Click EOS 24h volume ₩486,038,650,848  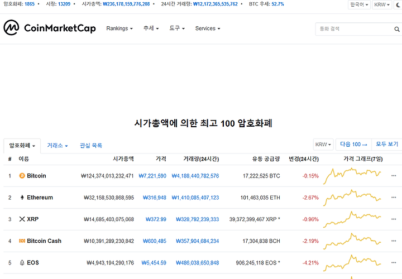pos(198,263)
